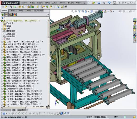Click the Zoom to Fit magnifier icon
Screen dimensions: 137x119
coord(72,11)
